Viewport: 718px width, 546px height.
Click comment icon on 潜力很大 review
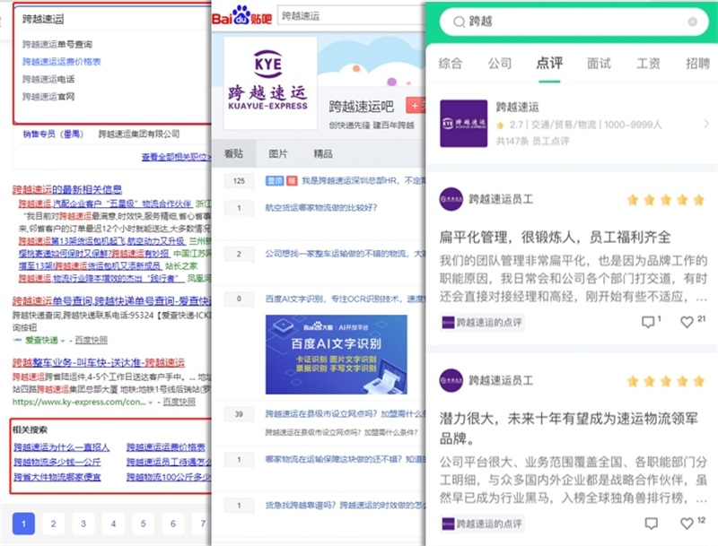point(651,523)
